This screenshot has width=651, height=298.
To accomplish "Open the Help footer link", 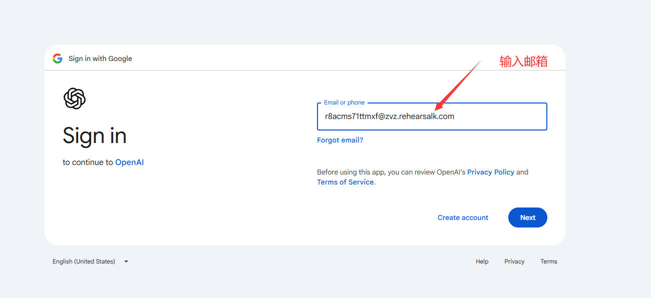I will click(x=482, y=261).
